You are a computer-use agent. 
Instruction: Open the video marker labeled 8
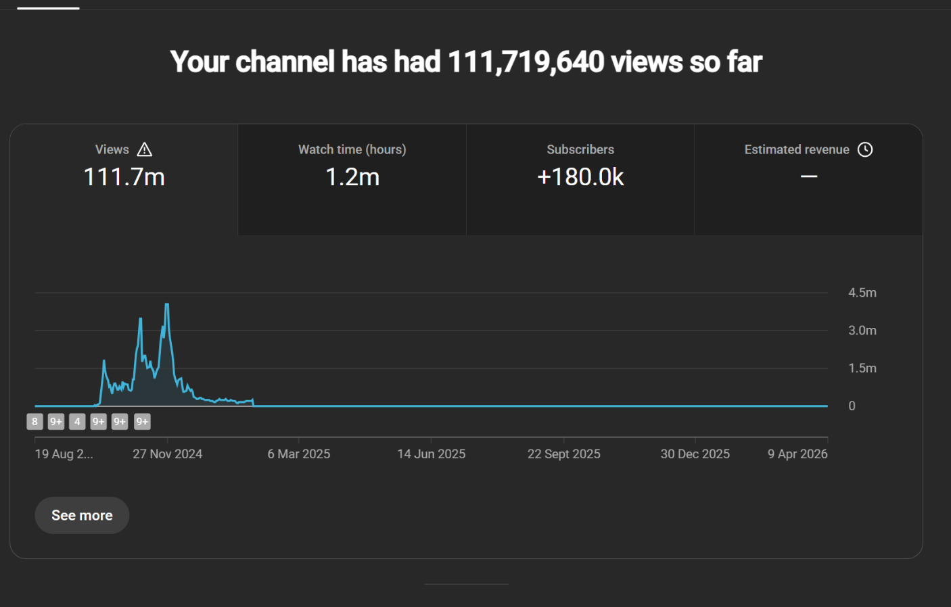coord(34,422)
